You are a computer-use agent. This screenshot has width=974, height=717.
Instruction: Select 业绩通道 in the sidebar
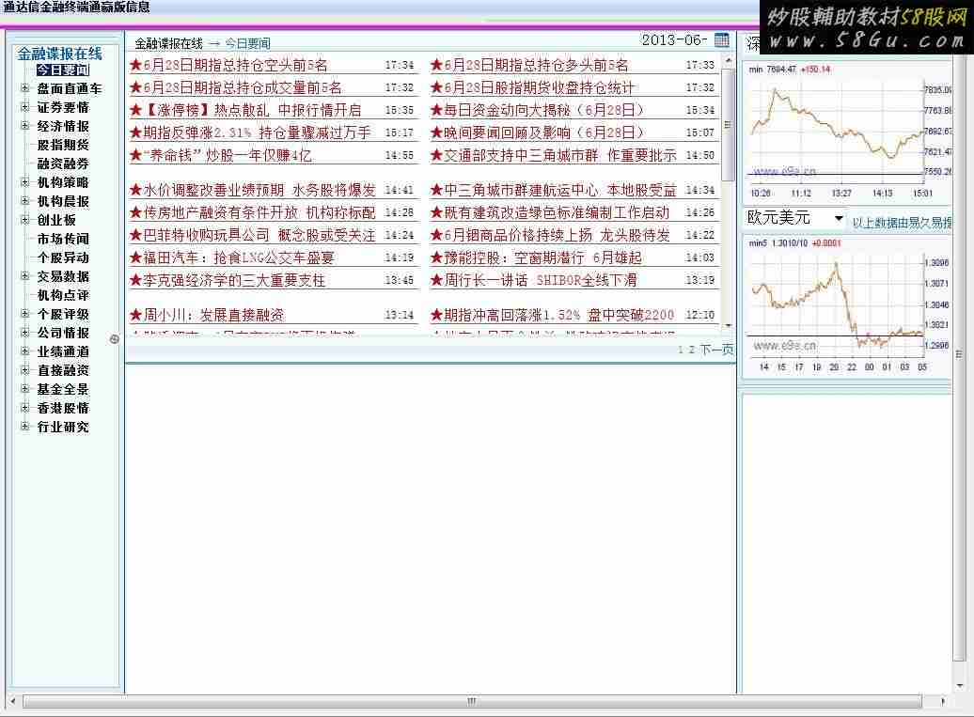(63, 351)
